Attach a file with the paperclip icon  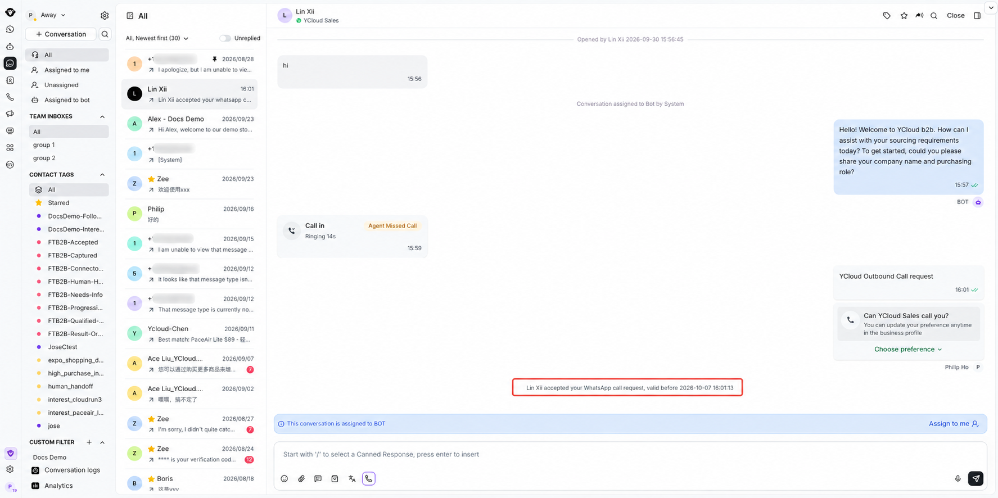click(301, 479)
